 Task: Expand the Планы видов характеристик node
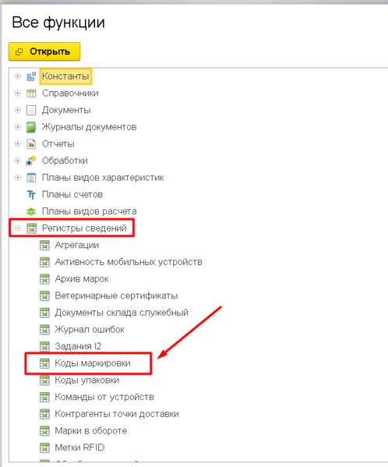pyautogui.click(x=18, y=178)
